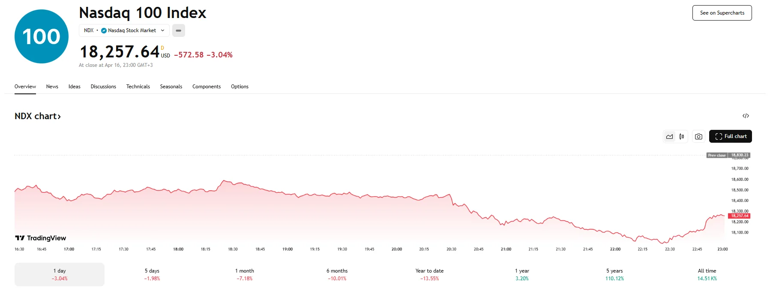
Task: Switch to the area chart style icon
Action: click(669, 137)
